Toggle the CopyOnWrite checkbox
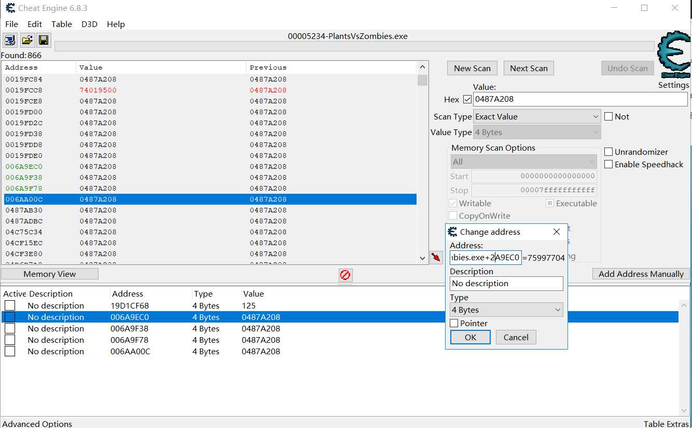Screen dimensions: 692x428 (x=453, y=216)
